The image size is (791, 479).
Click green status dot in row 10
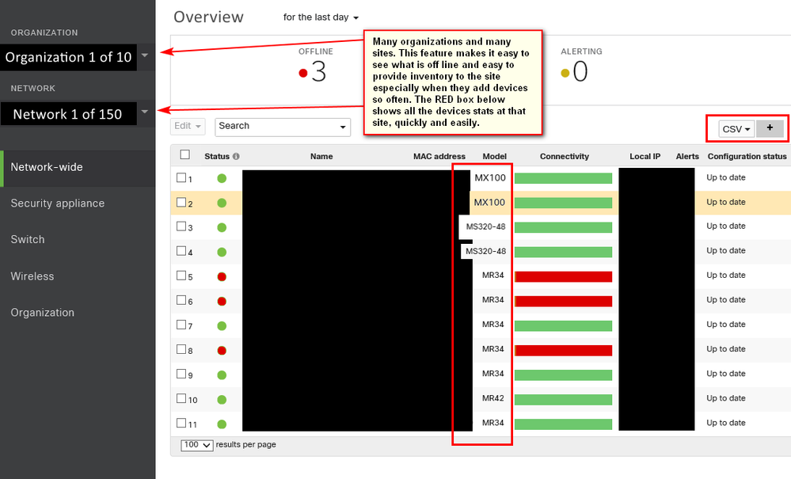(222, 400)
